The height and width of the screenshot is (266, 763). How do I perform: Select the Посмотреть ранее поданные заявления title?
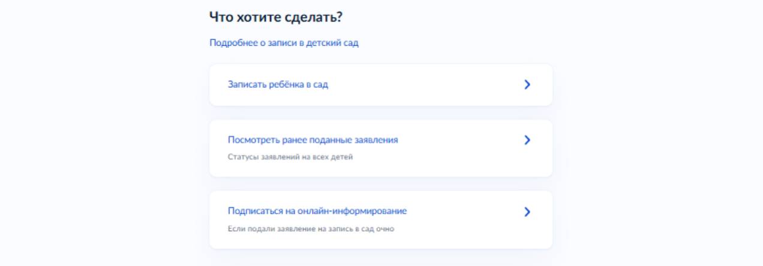[313, 140]
